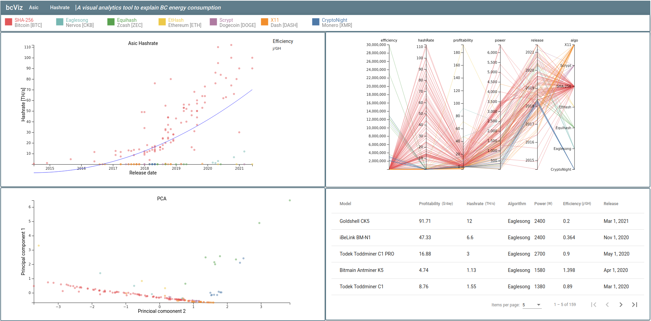Select the CryptoNight Monero legend label
This screenshot has height=321, width=651.
pyautogui.click(x=337, y=22)
